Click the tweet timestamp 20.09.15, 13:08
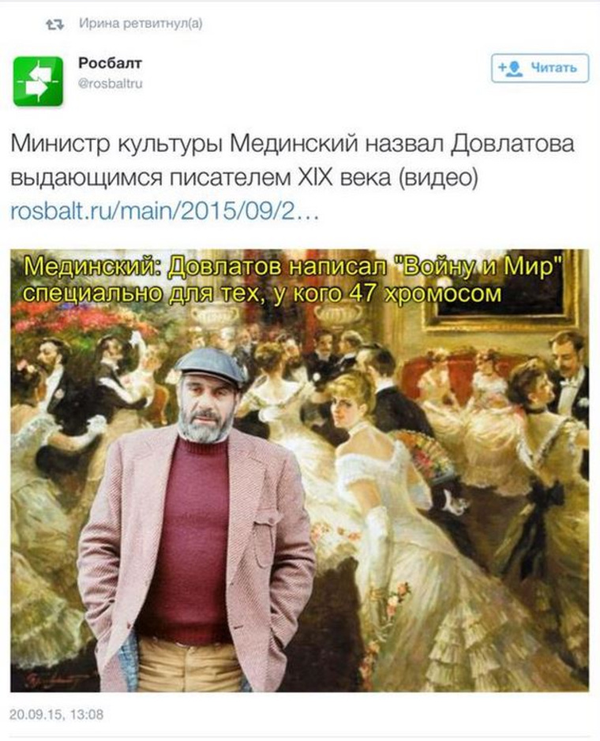Screen dimensions: 600x741 56,713
